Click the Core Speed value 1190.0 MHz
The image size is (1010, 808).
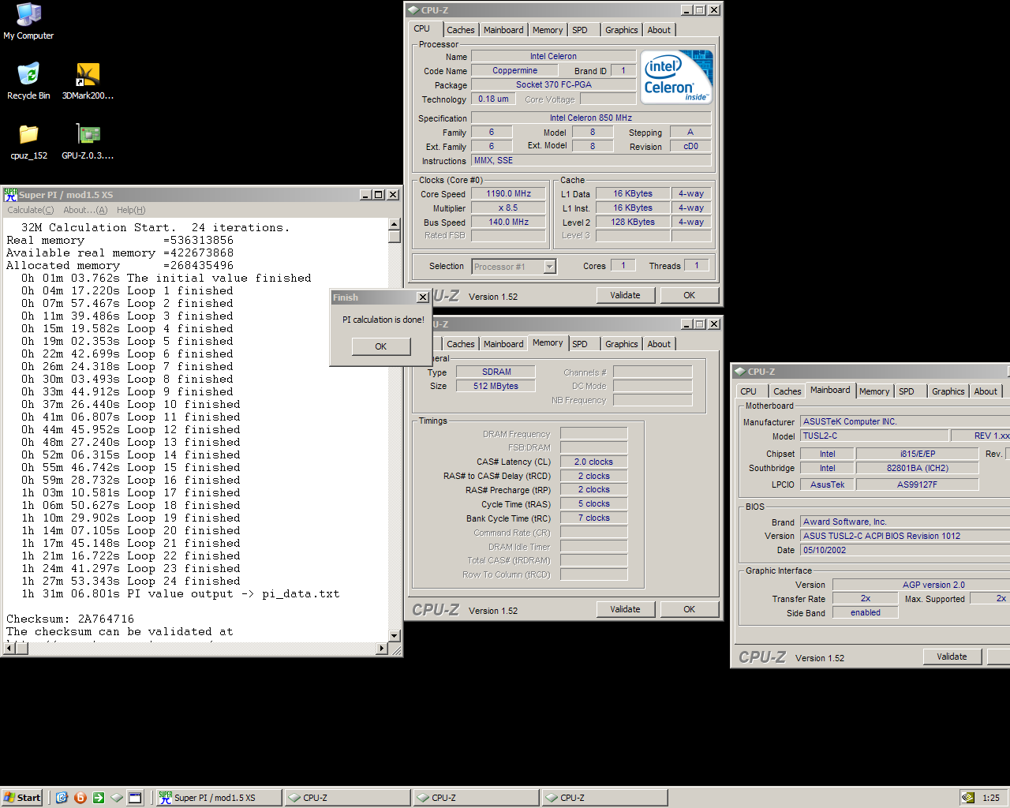pos(508,193)
